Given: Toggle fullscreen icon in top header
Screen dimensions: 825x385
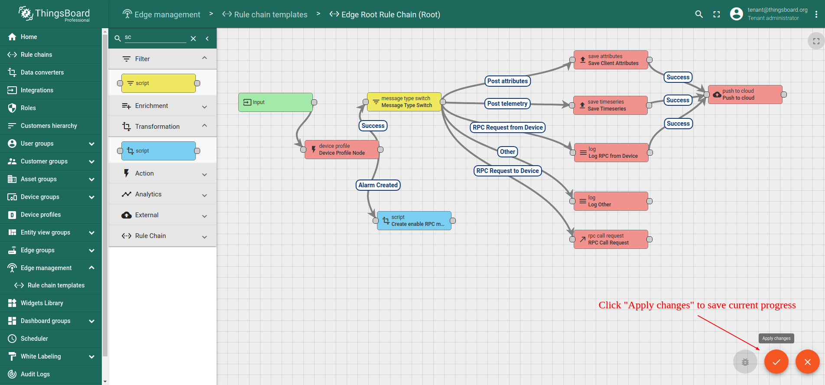Looking at the screenshot, I should click(717, 14).
